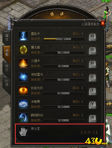This screenshot has width=112, height=148.
Task: Click the unlearned 寒冰掌 hand icon
Action: pos(23,131)
